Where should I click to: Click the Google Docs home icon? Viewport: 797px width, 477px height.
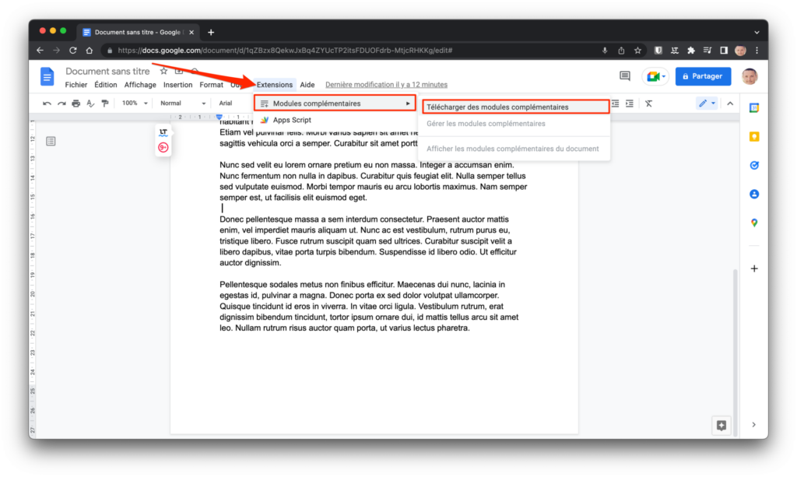click(x=47, y=77)
